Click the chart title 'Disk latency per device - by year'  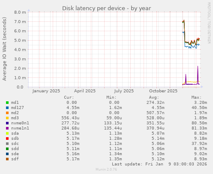(106, 8)
